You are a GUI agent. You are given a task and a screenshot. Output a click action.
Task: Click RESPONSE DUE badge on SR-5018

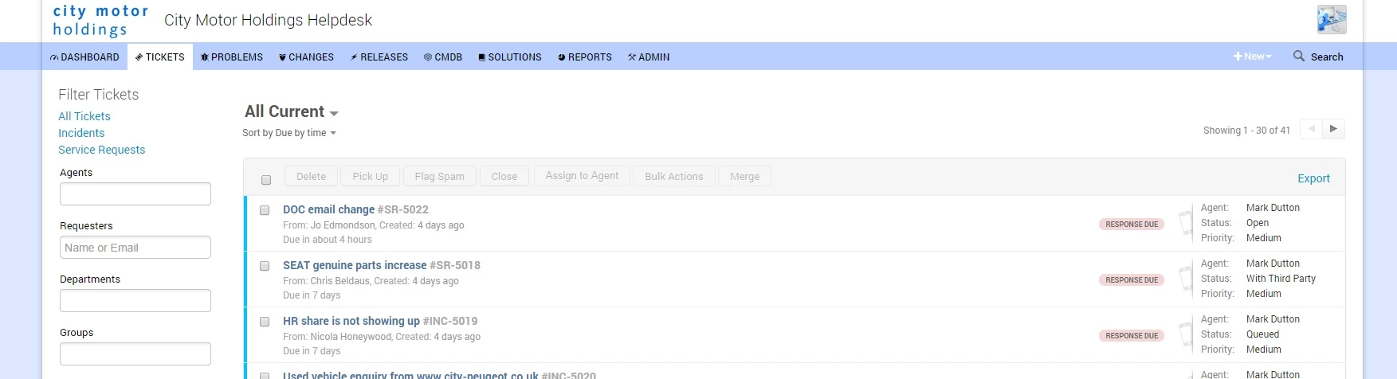click(1132, 280)
